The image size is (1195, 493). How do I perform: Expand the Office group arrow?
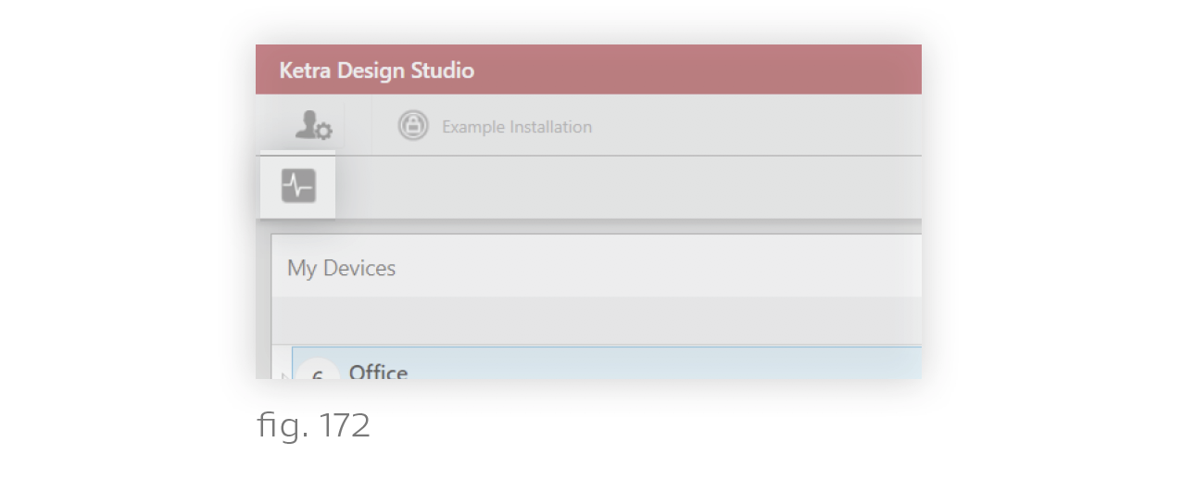pos(284,375)
